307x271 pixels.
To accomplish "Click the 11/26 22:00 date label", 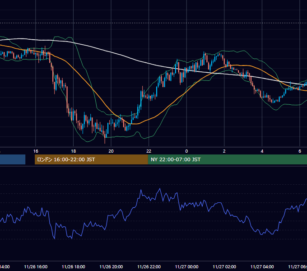I will click(149, 266).
